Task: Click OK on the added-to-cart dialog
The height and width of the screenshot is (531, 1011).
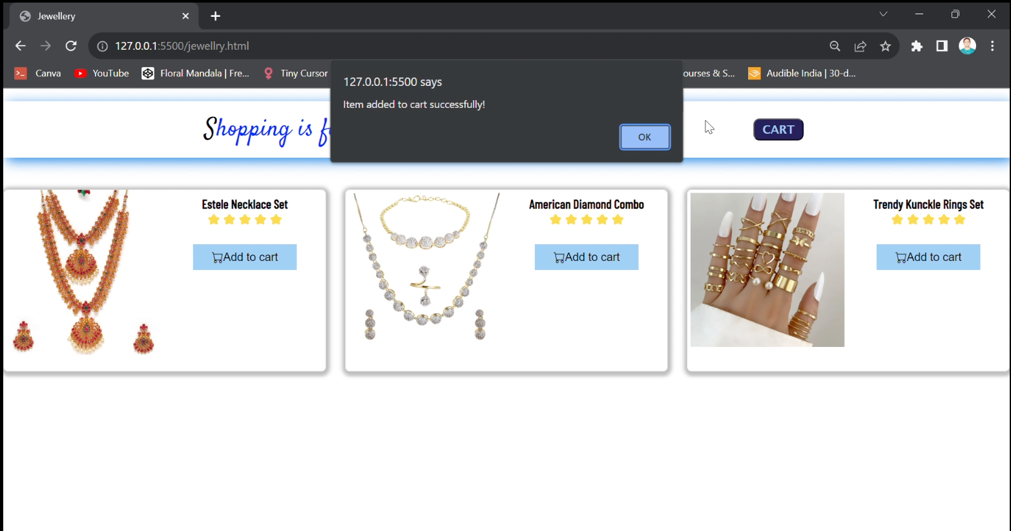Action: (x=644, y=137)
